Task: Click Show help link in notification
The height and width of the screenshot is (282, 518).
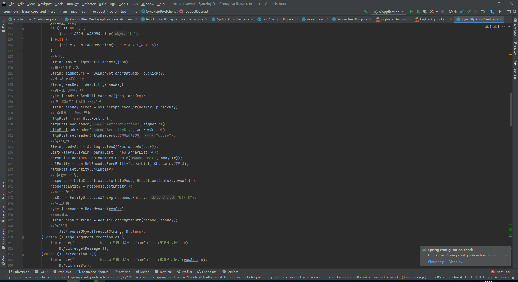Action: coord(436,262)
